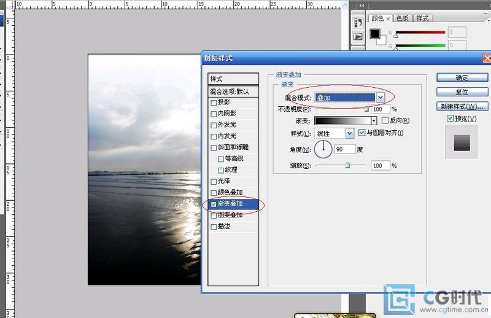Enable the 投影 (Drop Shadow) checkbox
The height and width of the screenshot is (318, 491).
click(214, 103)
